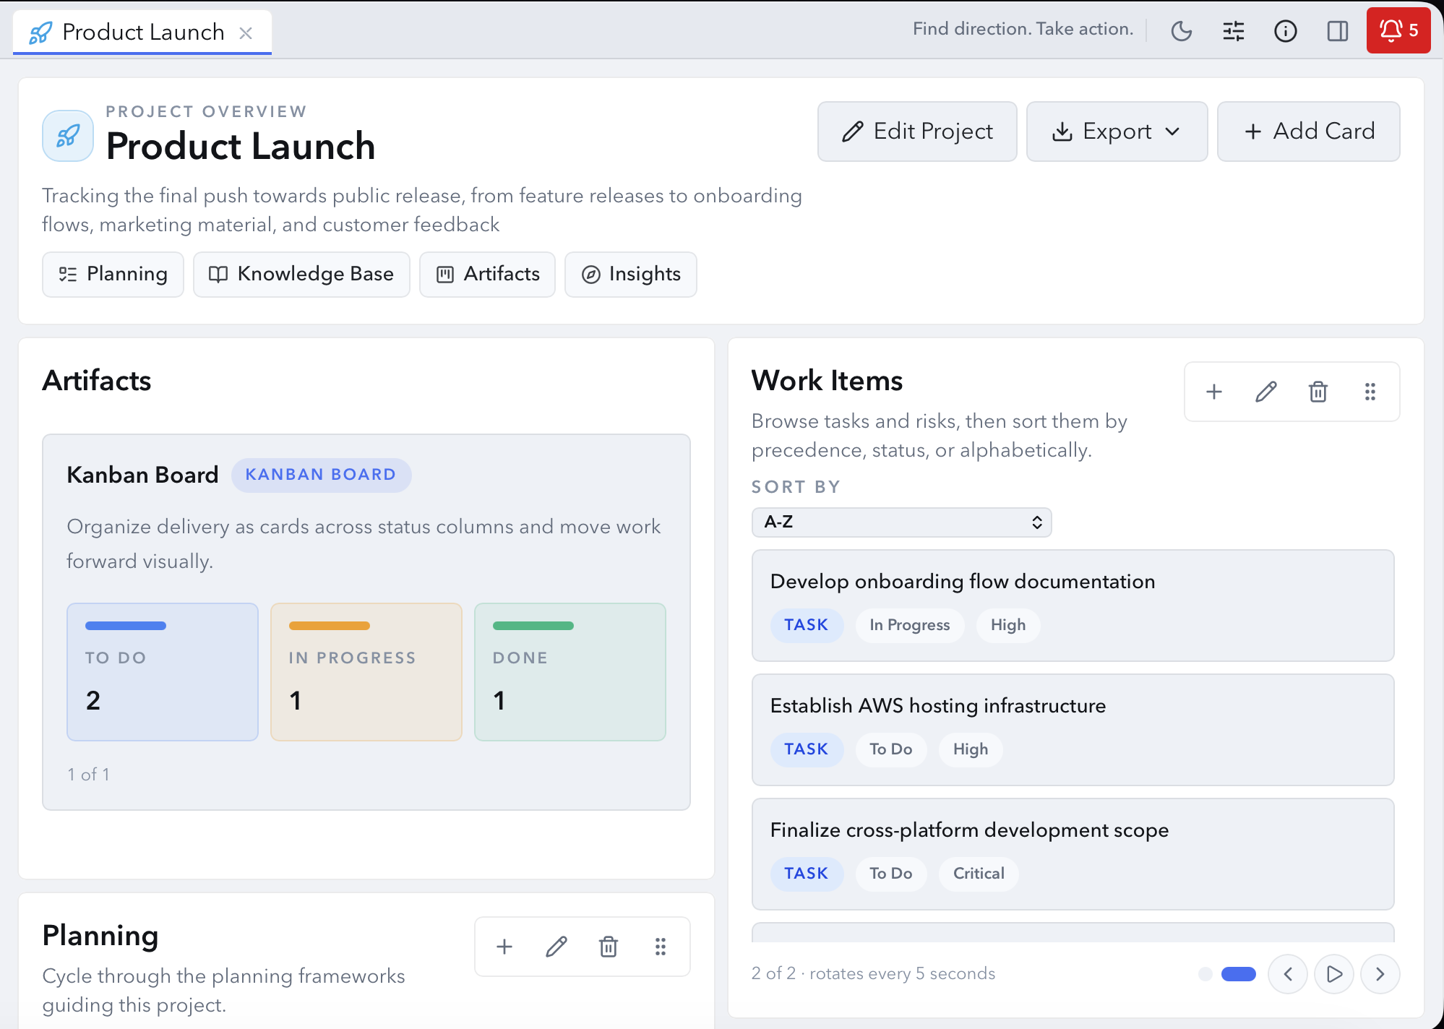Open the settings sliders icon
1444x1029 pixels.
(x=1234, y=30)
